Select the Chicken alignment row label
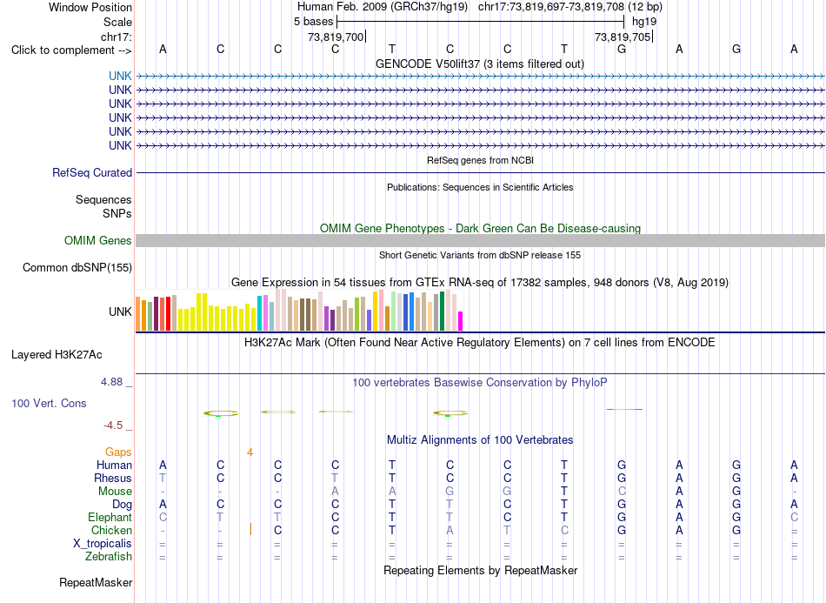Screen dimensions: 826x603 (x=111, y=530)
